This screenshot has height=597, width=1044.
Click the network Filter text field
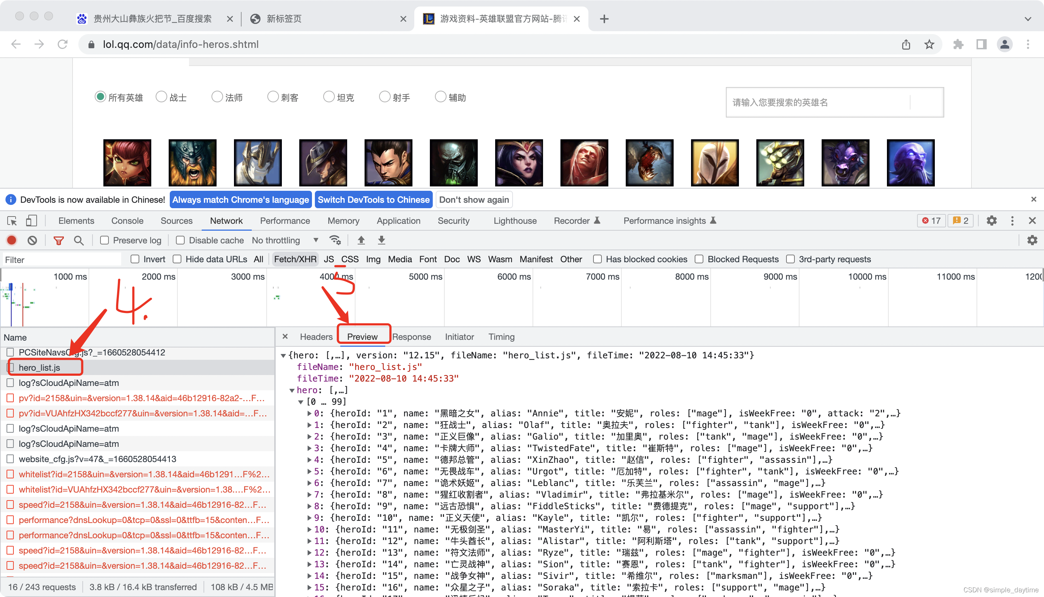tap(62, 260)
